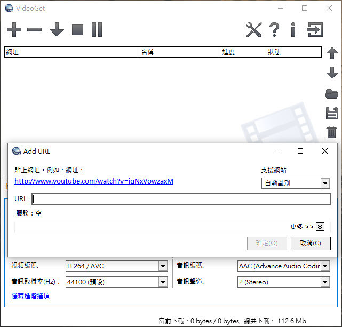Image resolution: width=342 pixels, height=327 pixels.
Task: Click the 網址 column header
Action: pos(71,52)
